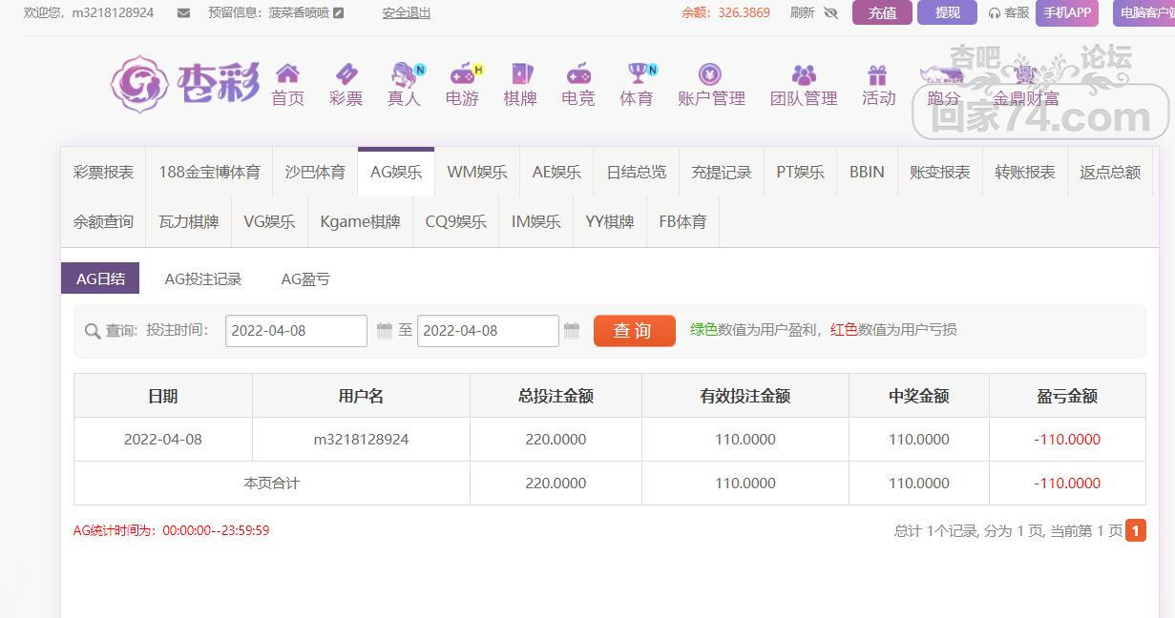This screenshot has width=1175, height=618.
Task: Toggle balance visibility eye icon
Action: pyautogui.click(x=830, y=13)
